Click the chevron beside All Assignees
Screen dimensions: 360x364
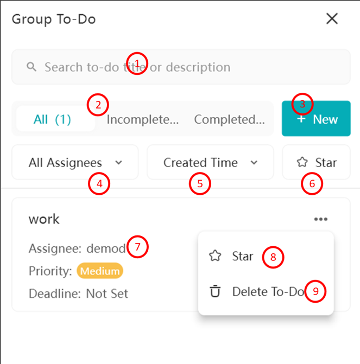point(118,163)
